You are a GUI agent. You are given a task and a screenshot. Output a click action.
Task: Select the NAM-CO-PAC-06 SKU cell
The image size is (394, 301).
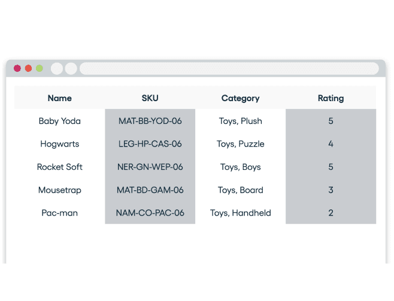tap(150, 213)
